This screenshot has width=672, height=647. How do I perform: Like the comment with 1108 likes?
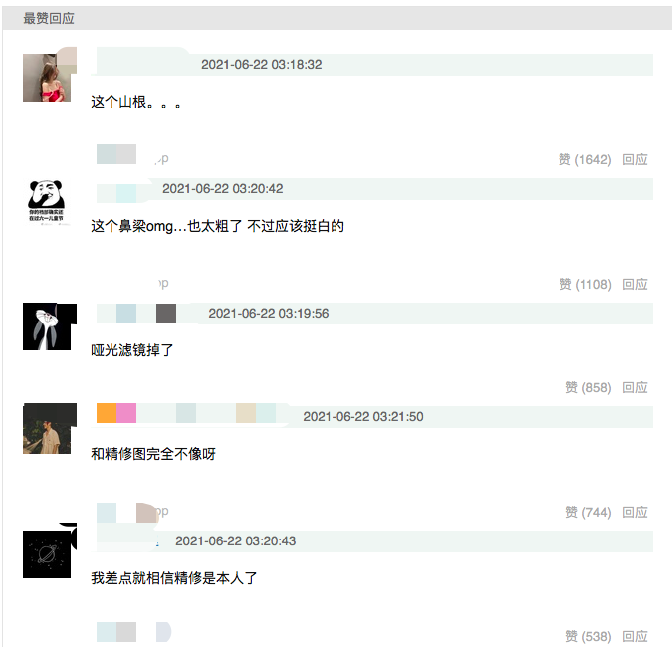585,284
